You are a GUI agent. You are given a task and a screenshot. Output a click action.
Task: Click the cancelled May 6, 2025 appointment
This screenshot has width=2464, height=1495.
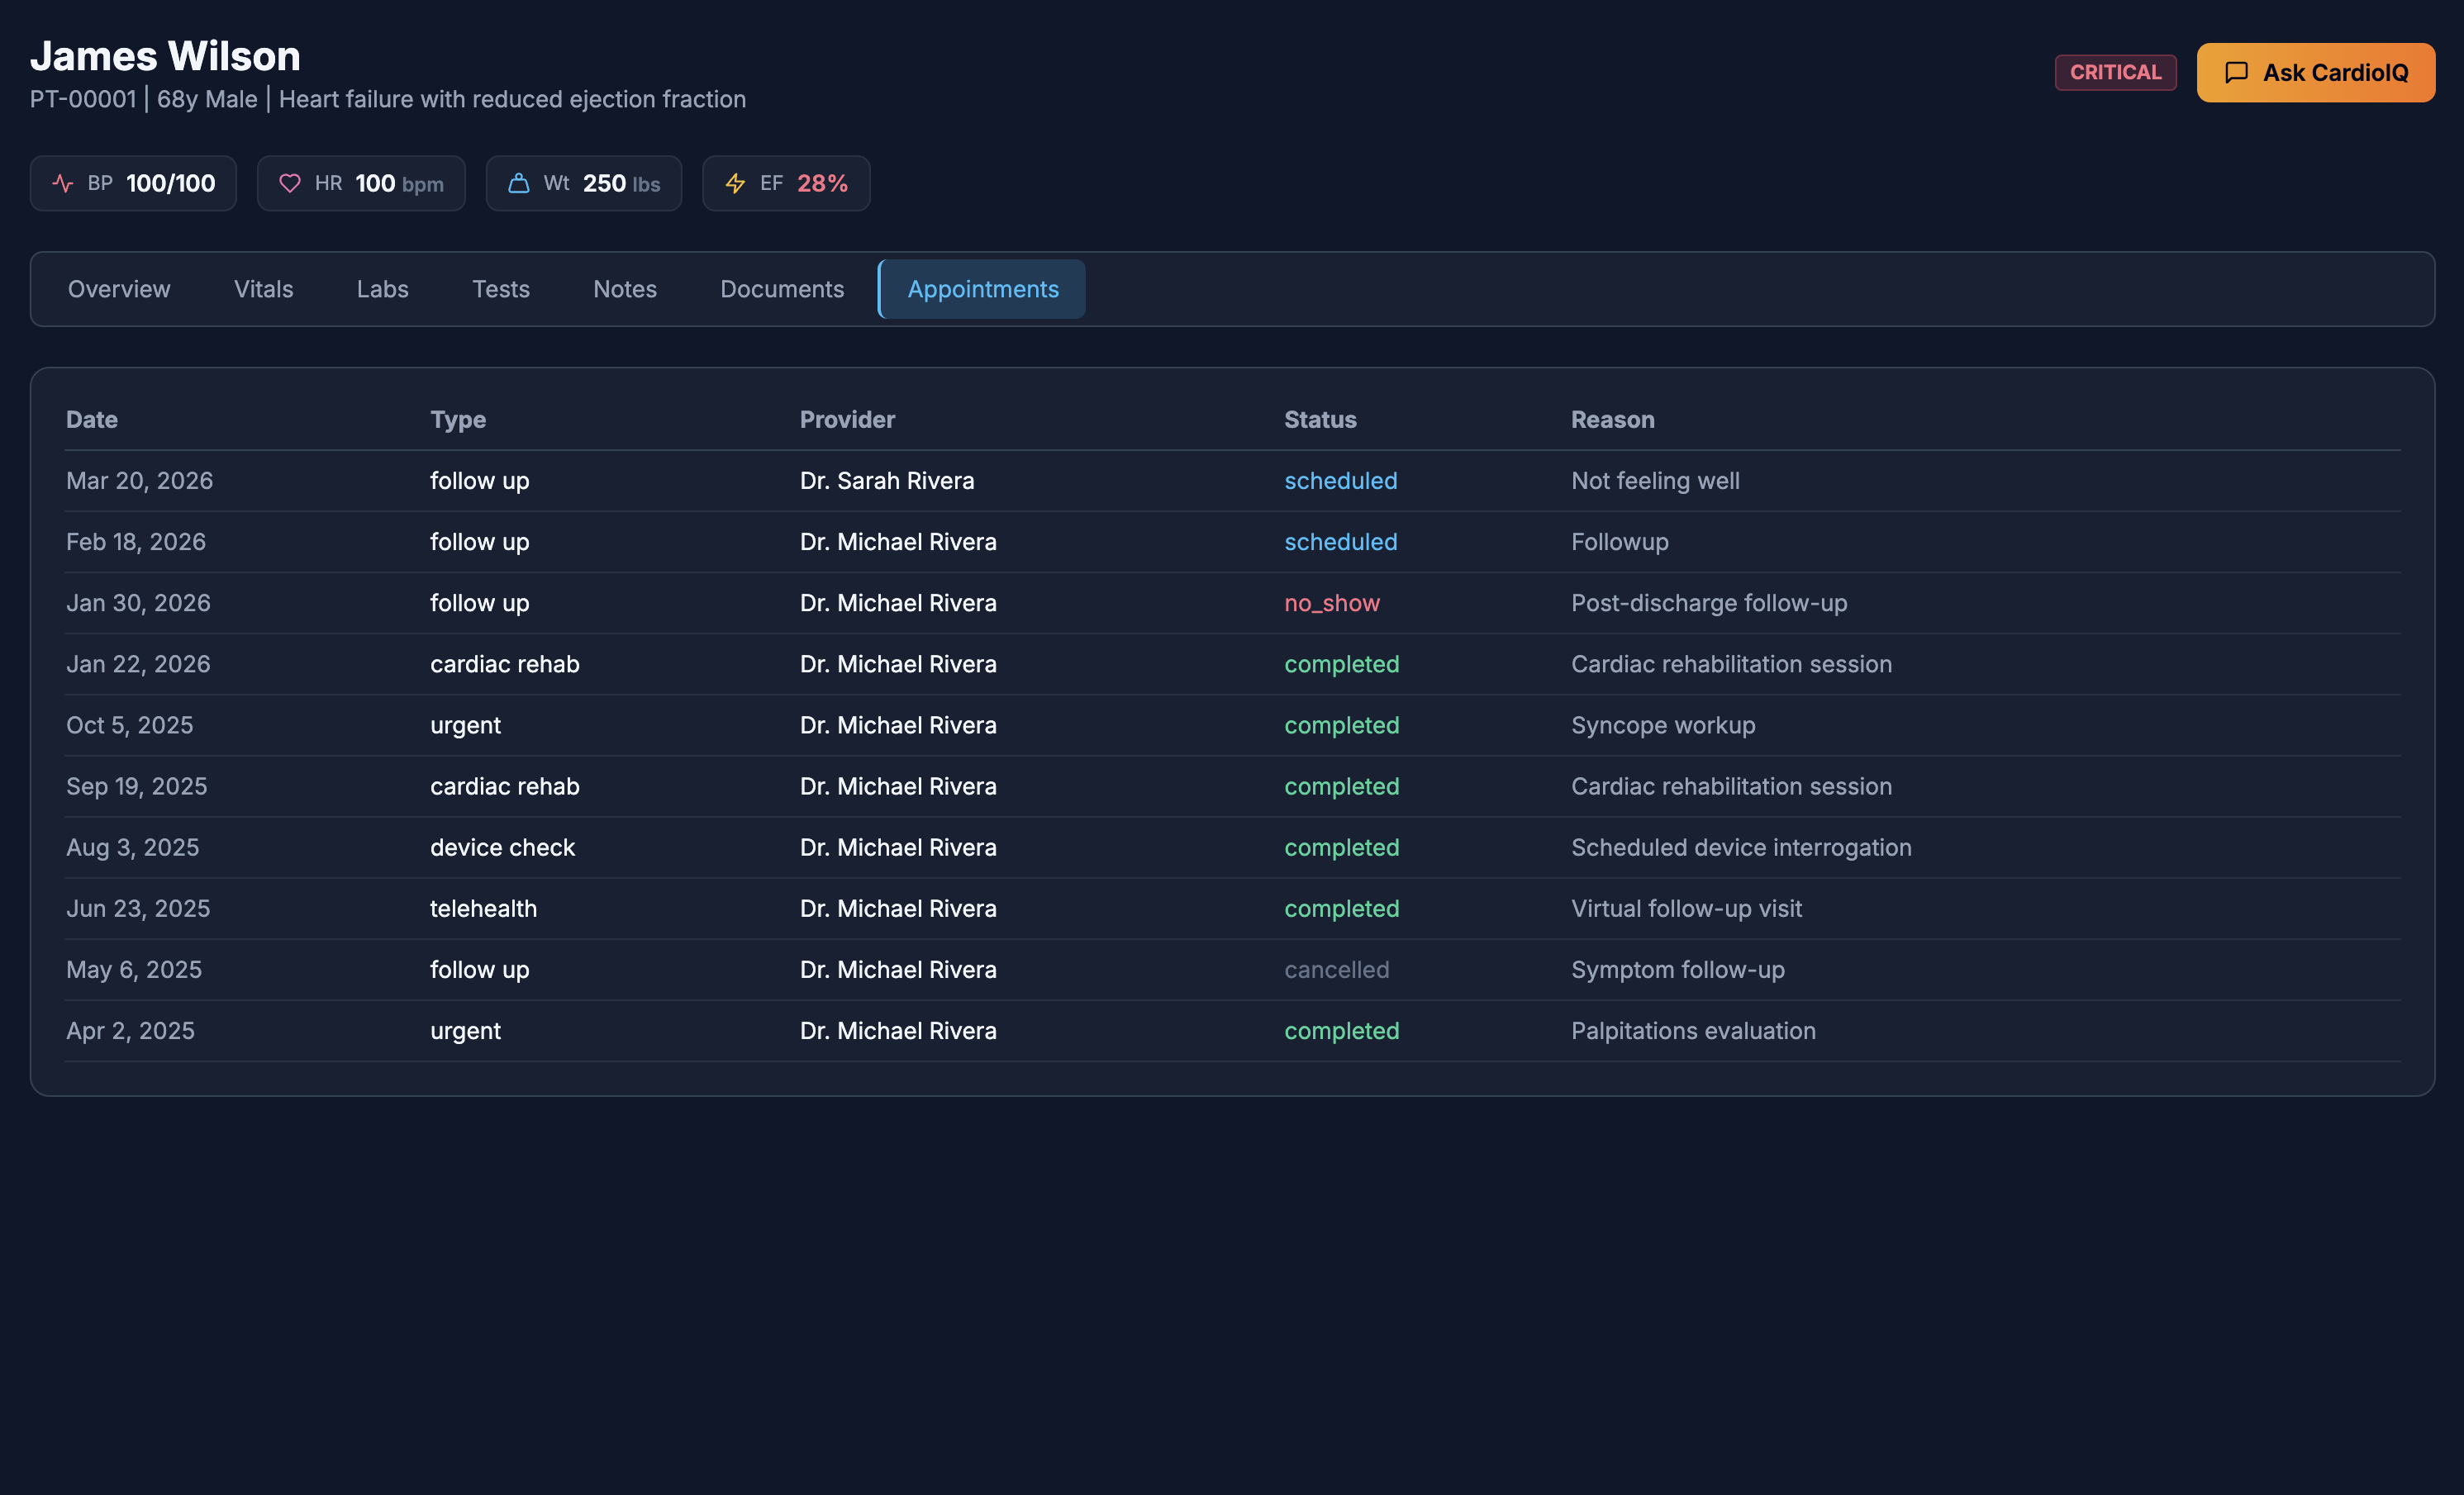click(x=1336, y=971)
